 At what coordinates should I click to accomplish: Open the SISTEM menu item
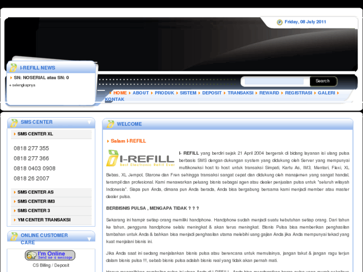188,93
